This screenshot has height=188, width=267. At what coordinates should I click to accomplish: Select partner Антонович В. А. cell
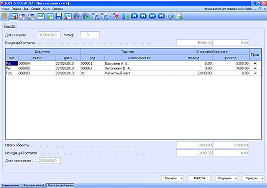click(139, 68)
